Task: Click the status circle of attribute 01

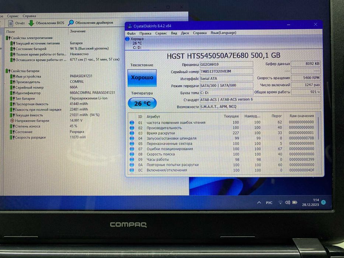Action: [132, 123]
